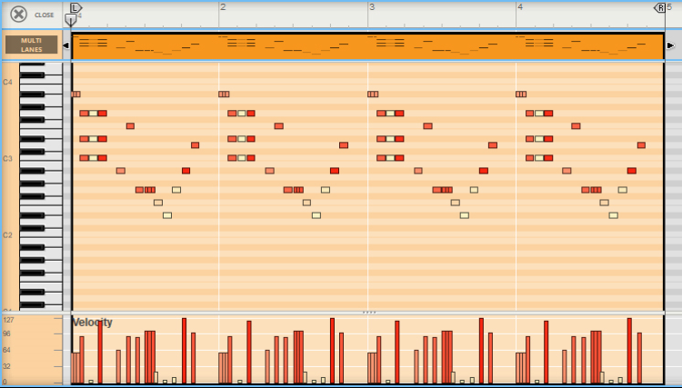Screen dimensions: 682x388
Task: Select the Velocity lane label
Action: (92, 323)
